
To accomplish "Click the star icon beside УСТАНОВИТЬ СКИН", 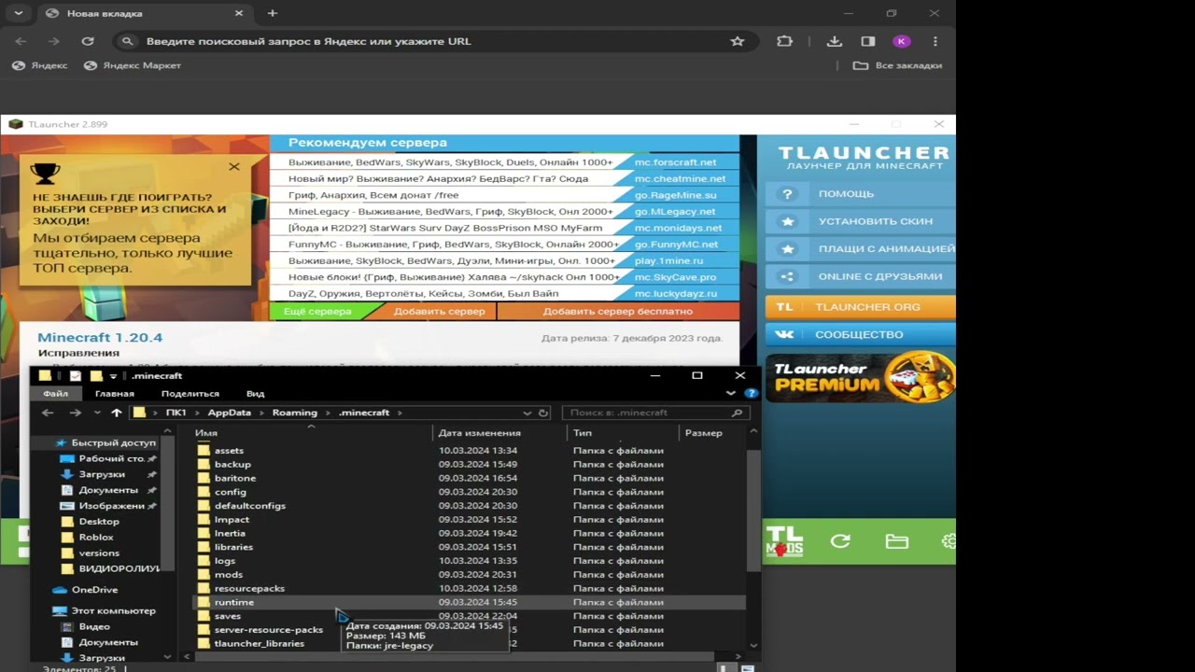I will 788,221.
